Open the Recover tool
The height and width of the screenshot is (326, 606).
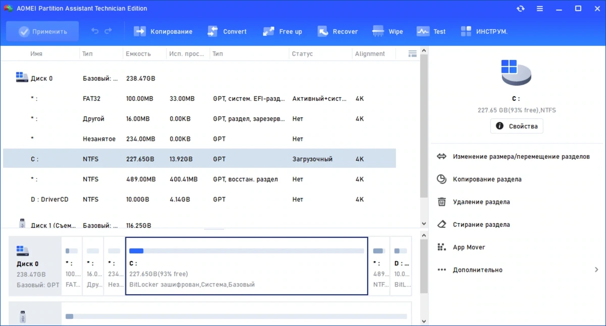(337, 31)
